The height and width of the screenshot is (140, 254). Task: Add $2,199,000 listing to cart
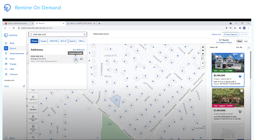(x=240, y=77)
